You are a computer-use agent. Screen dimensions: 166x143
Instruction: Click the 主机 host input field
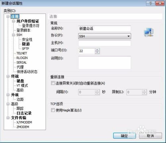point(105,43)
